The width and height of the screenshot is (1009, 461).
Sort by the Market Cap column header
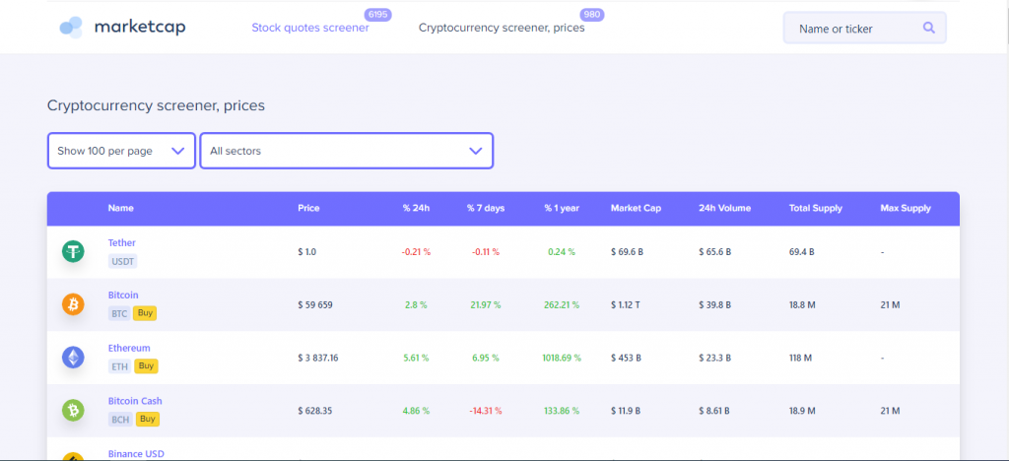(636, 208)
